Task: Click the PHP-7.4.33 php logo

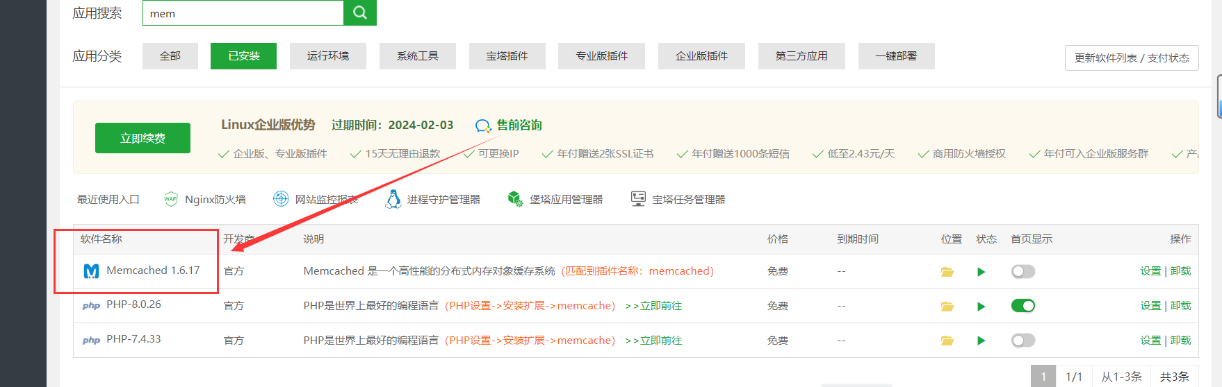Action: (x=91, y=341)
